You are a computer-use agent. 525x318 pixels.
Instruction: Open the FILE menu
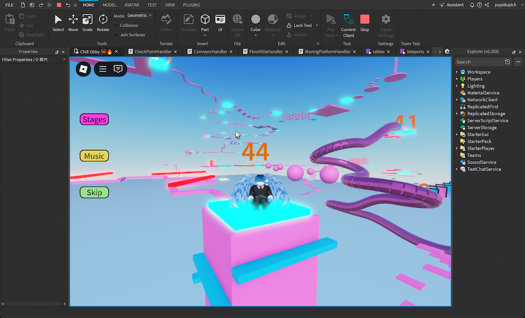(x=9, y=5)
